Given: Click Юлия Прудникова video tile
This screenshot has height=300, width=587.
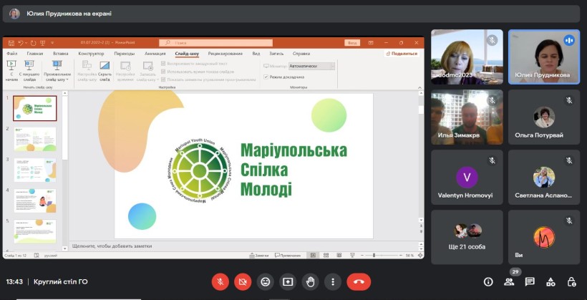Looking at the screenshot, I should [x=543, y=57].
